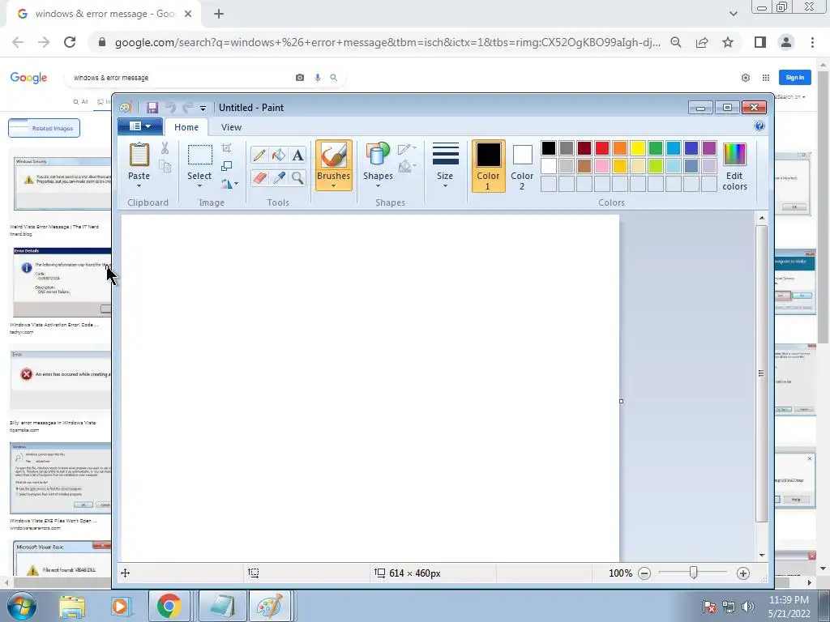Viewport: 830px width, 622px height.
Task: Open the Shape outline dropdown
Action: tap(407, 149)
